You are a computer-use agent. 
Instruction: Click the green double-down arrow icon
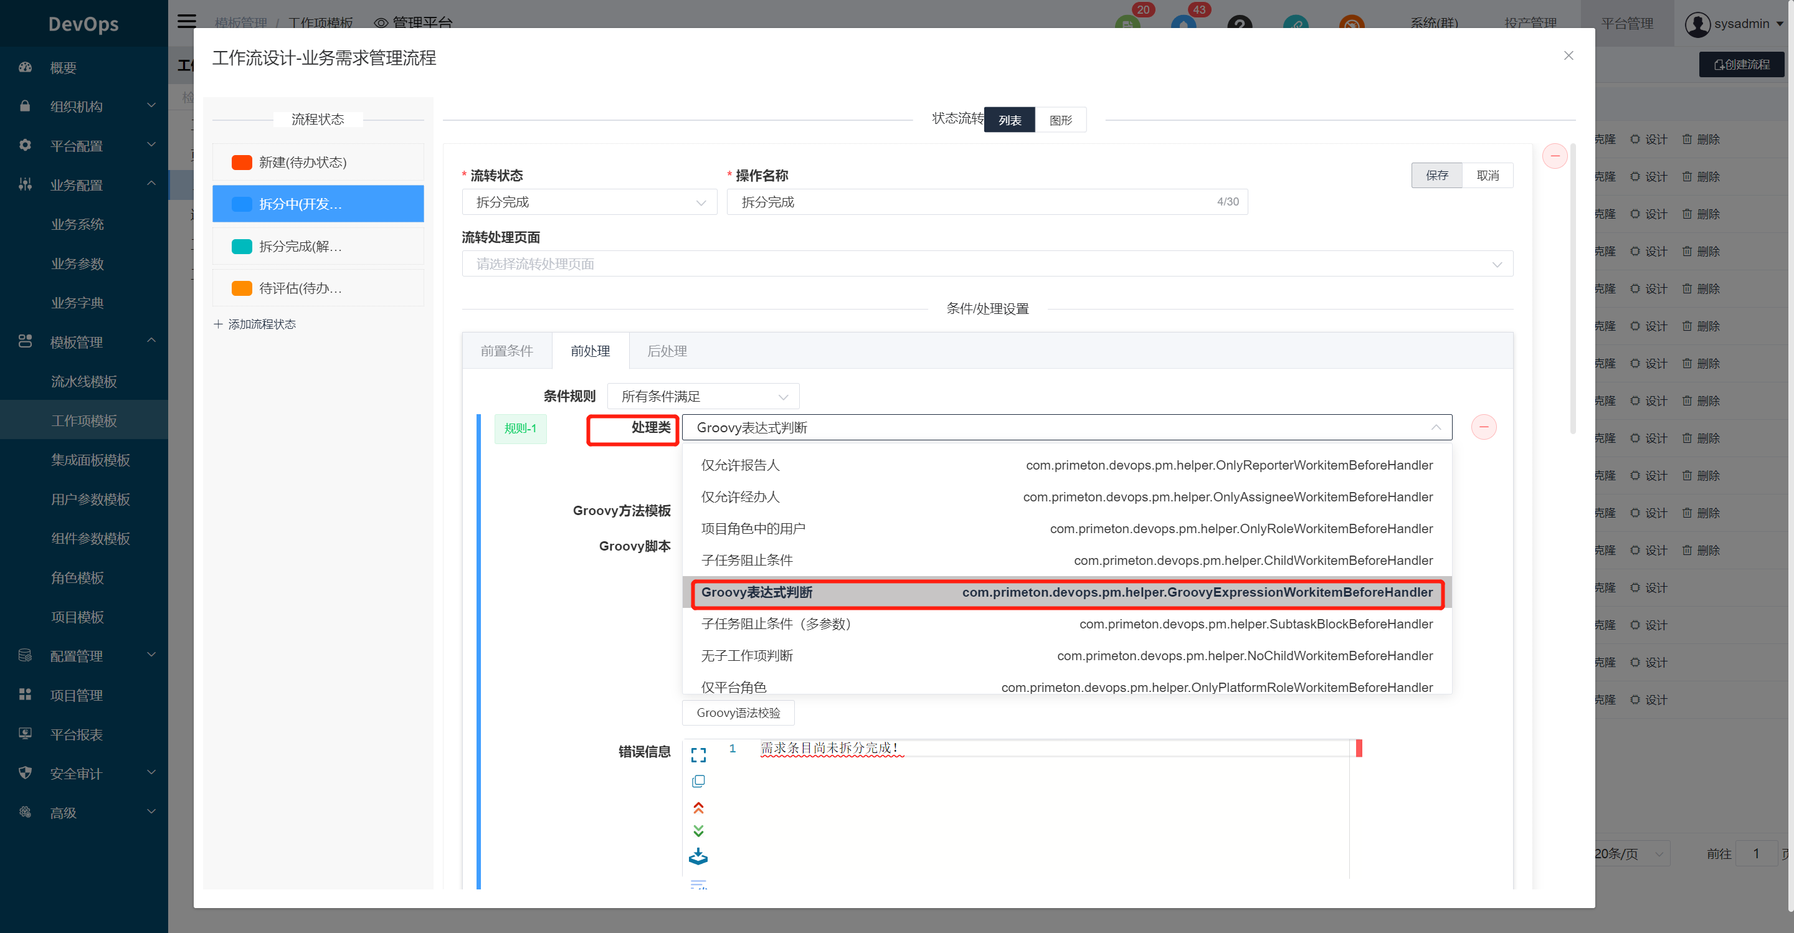click(698, 831)
